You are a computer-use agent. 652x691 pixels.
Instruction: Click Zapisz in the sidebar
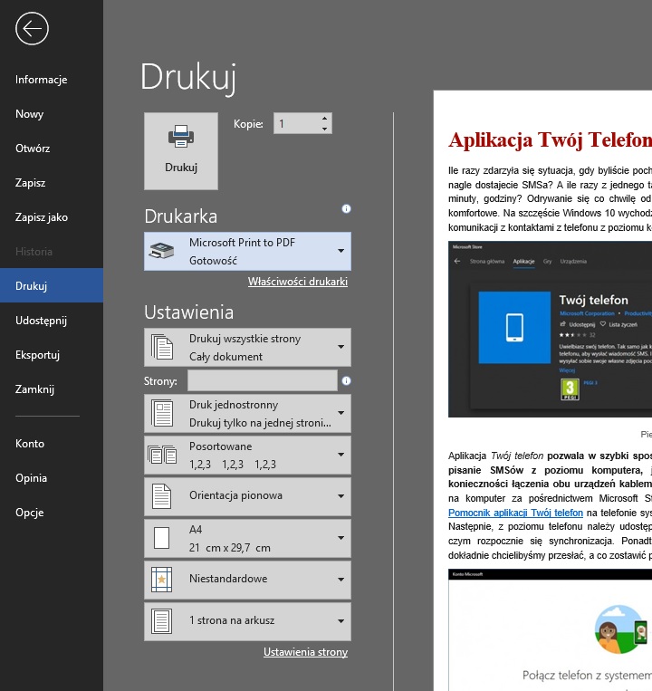coord(52,183)
